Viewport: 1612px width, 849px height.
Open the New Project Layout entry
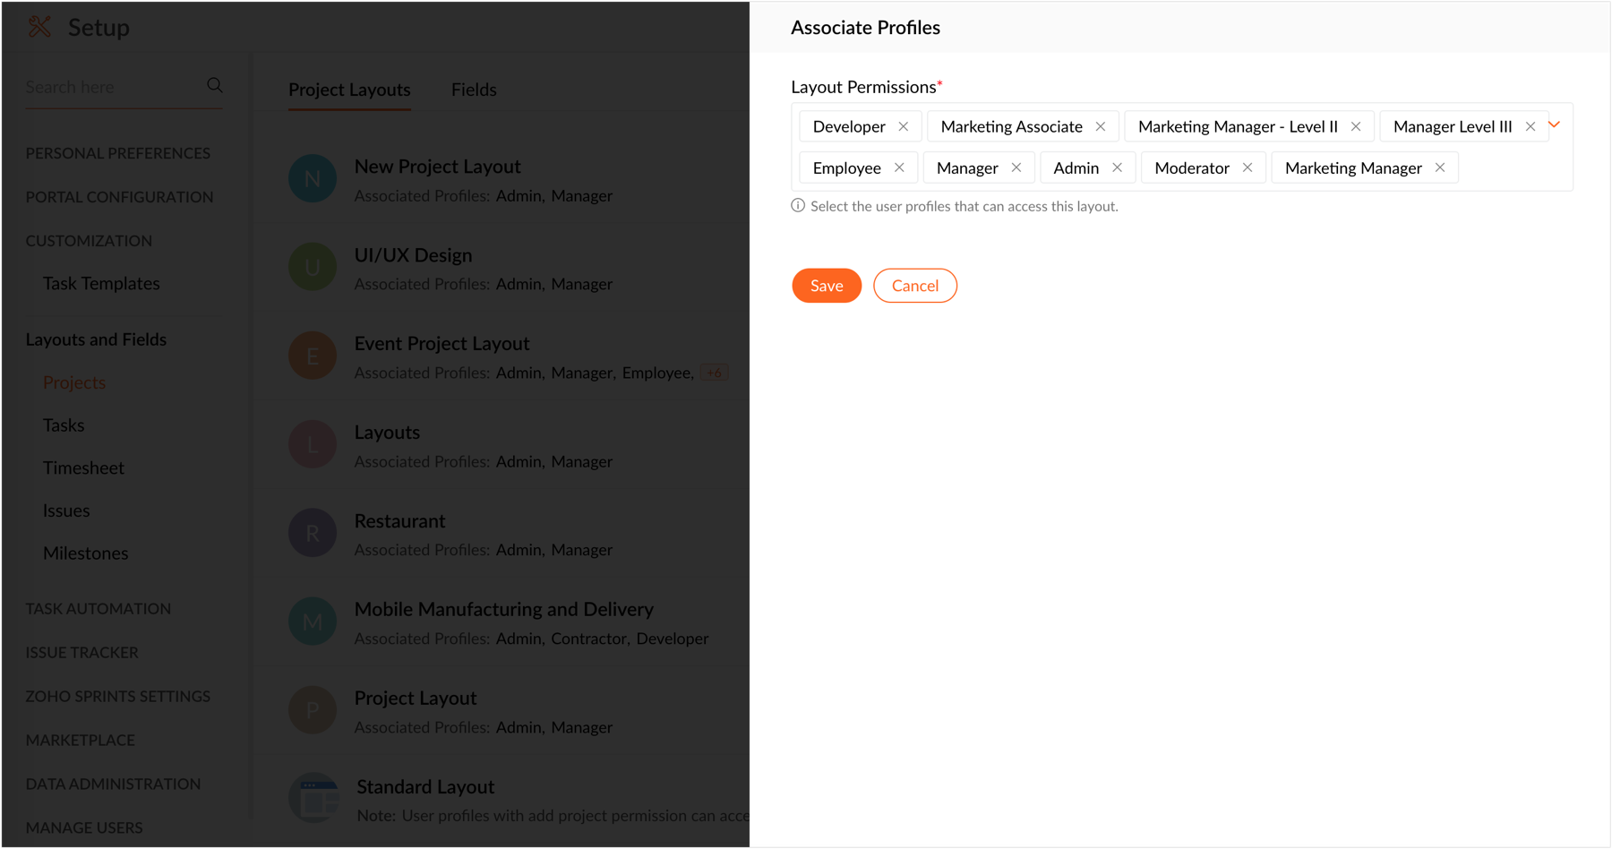(437, 167)
